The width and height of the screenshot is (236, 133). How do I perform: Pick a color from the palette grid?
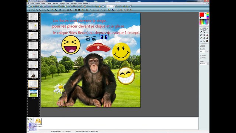[204, 22]
